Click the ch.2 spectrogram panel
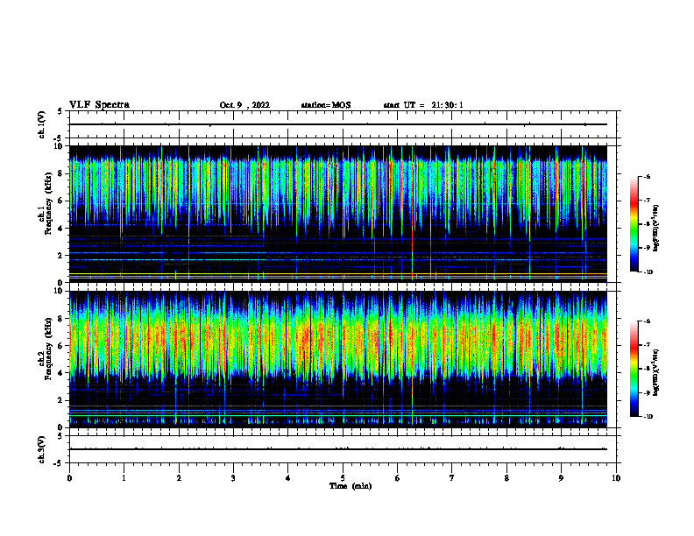694x536 pixels. click(338, 359)
